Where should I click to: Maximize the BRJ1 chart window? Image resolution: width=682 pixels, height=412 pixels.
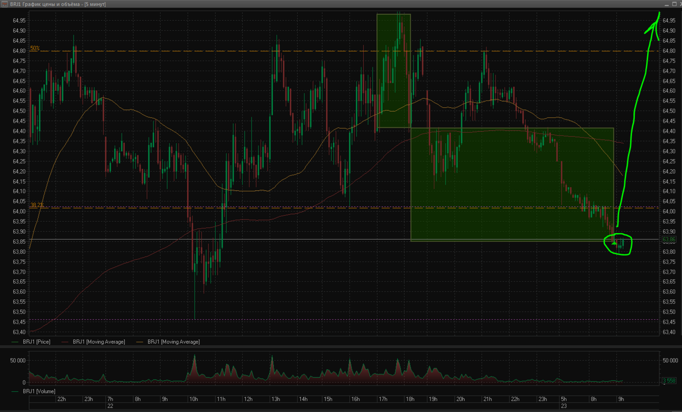pyautogui.click(x=674, y=4)
